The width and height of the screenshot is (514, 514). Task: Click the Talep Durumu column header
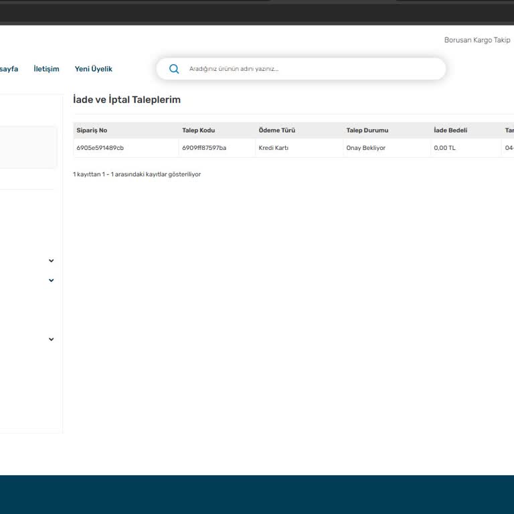click(367, 131)
